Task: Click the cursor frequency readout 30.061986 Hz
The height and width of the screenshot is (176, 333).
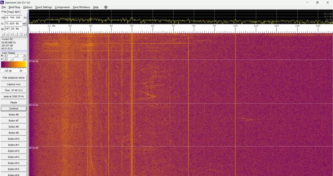Action: [9, 42]
